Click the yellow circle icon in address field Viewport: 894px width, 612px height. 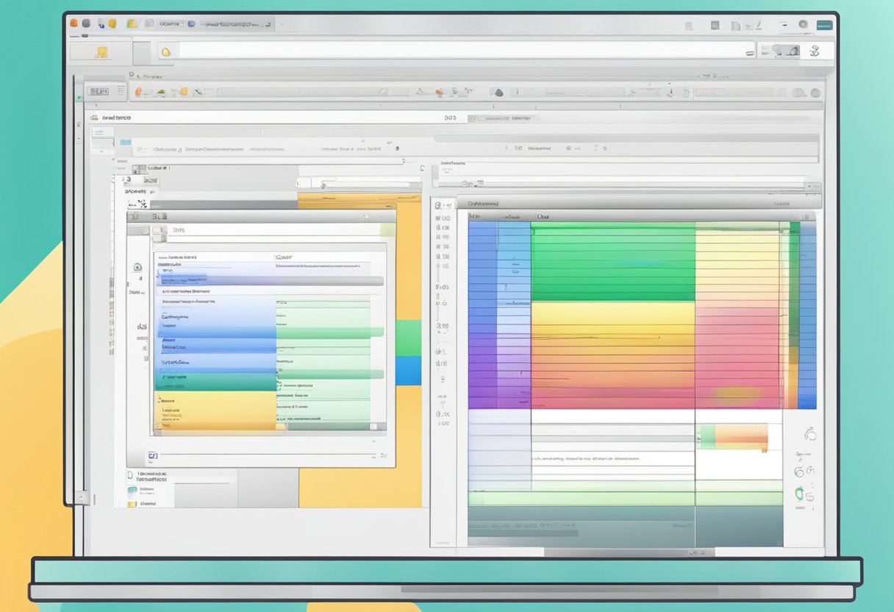pyautogui.click(x=165, y=51)
